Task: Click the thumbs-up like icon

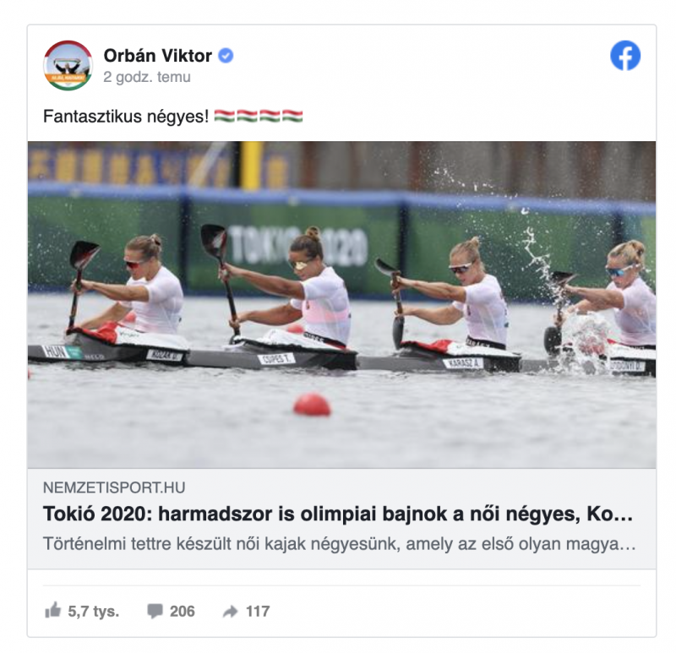Action: tap(52, 610)
